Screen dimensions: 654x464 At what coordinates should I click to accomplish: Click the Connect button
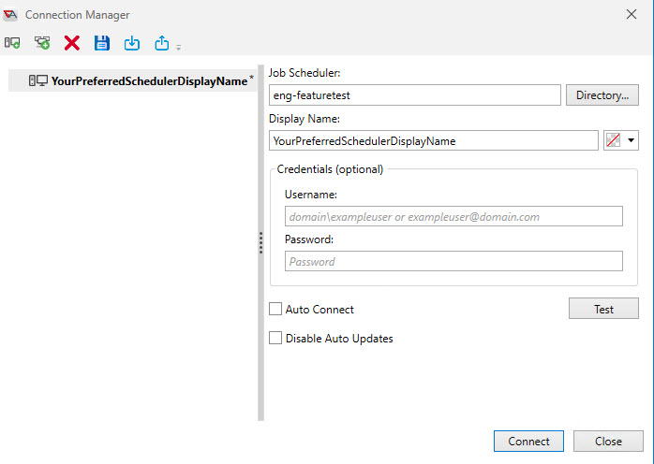pyautogui.click(x=528, y=442)
